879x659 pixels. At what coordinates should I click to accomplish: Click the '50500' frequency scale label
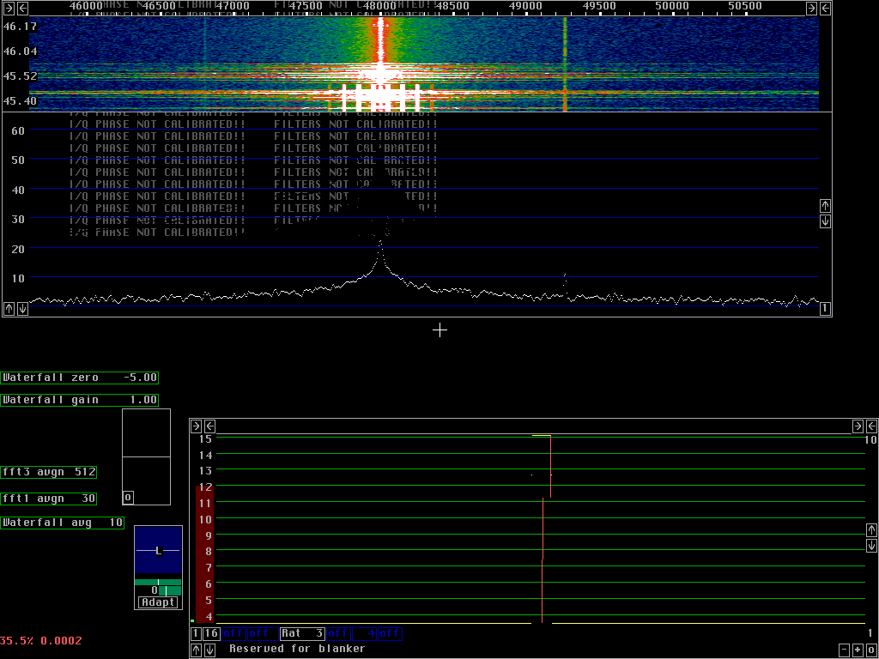[x=746, y=6]
